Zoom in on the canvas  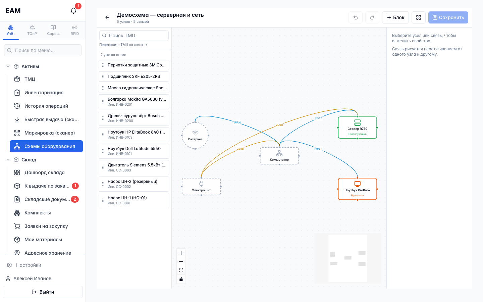click(x=181, y=253)
